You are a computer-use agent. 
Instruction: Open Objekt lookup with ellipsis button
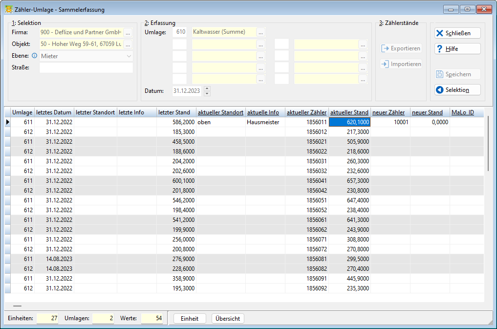click(128, 44)
